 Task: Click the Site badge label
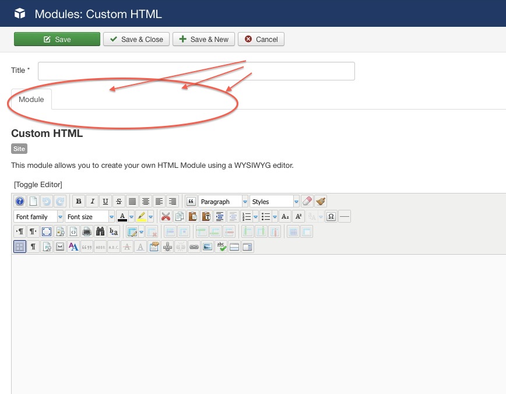click(x=19, y=149)
